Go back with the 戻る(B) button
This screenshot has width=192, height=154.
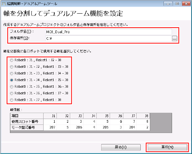tap(121, 147)
